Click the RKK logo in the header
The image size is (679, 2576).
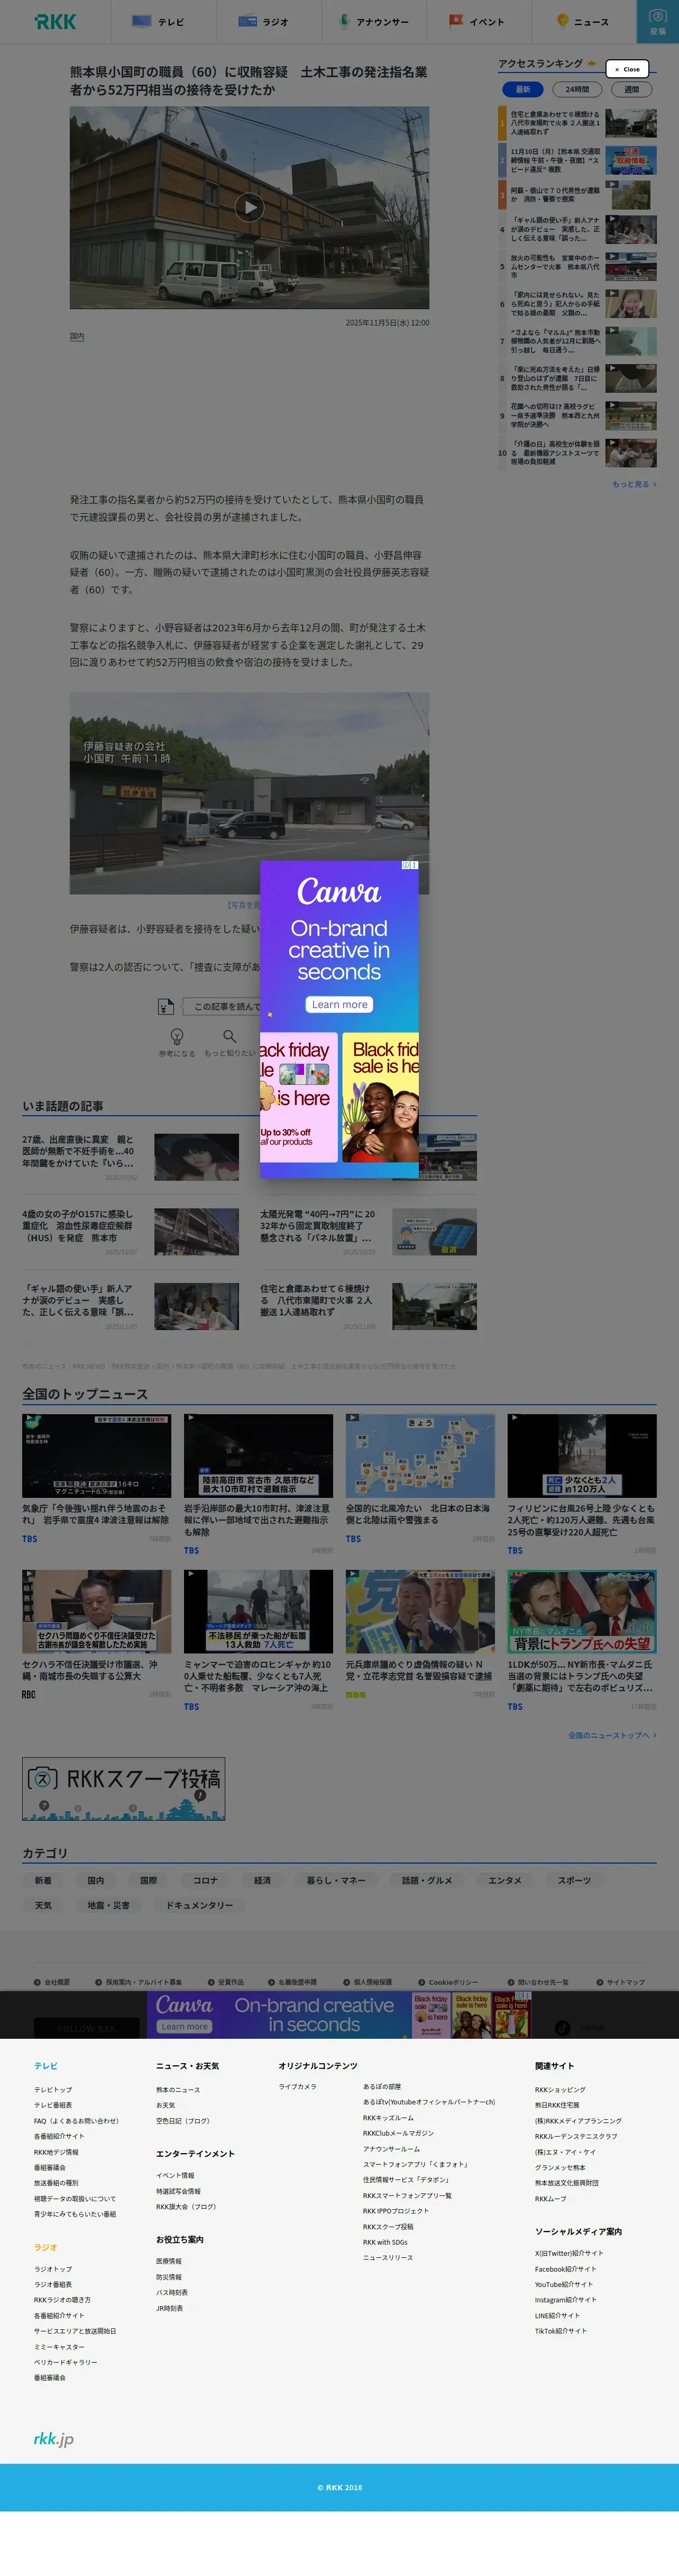pyautogui.click(x=55, y=21)
